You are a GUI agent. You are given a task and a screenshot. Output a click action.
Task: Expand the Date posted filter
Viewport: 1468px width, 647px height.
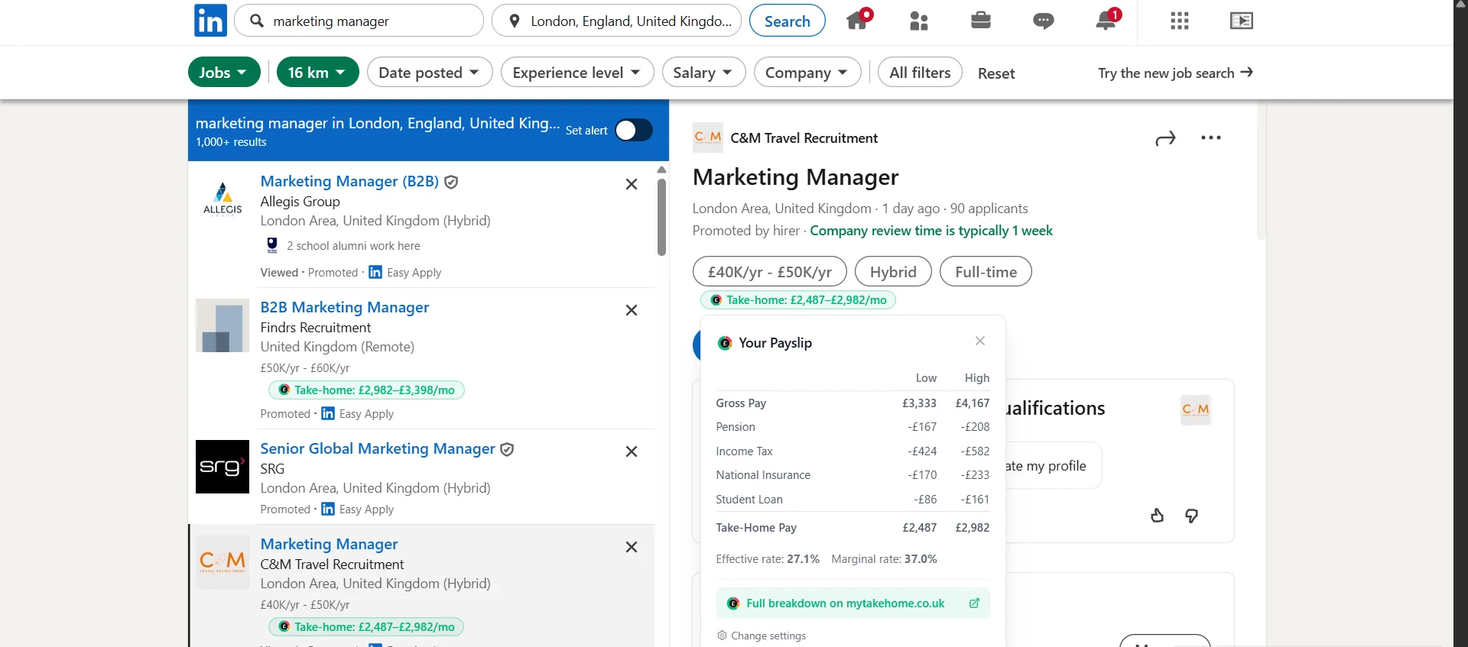[430, 73]
